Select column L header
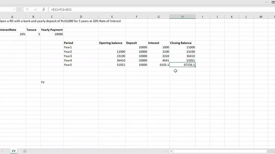275x154 pixels. (x=246, y=17)
